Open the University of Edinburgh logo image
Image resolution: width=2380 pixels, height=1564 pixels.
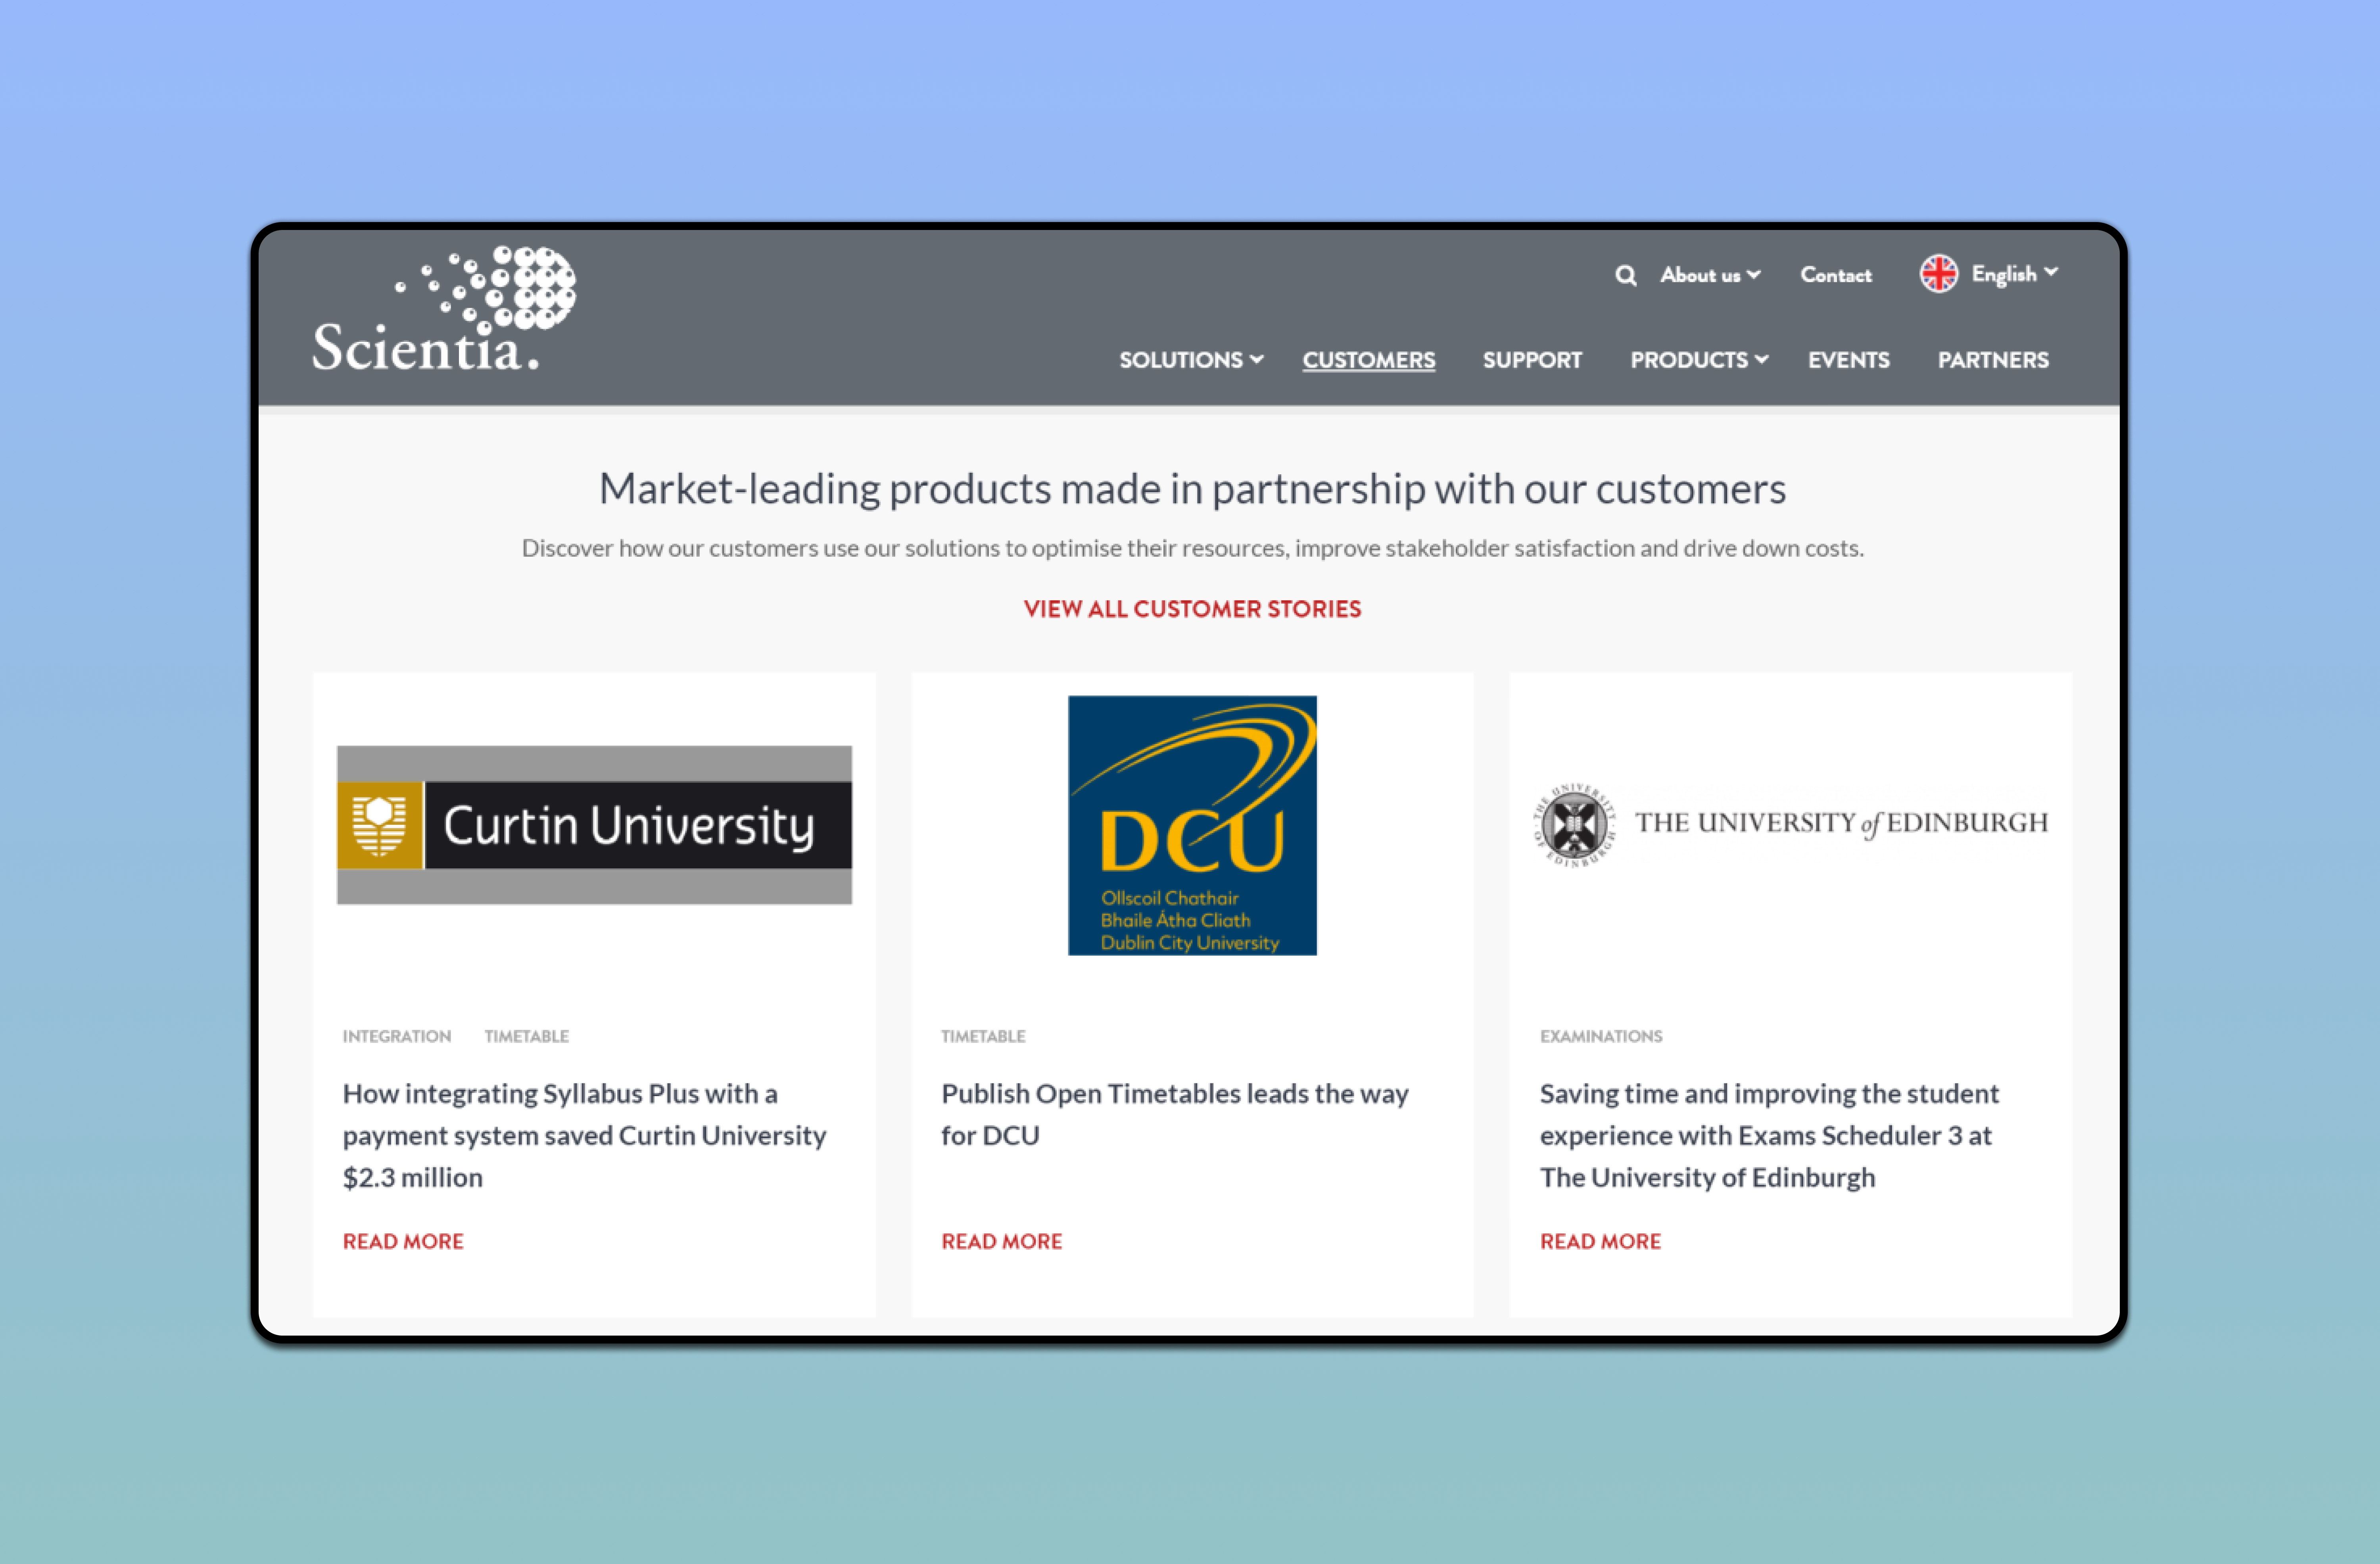click(x=1790, y=824)
